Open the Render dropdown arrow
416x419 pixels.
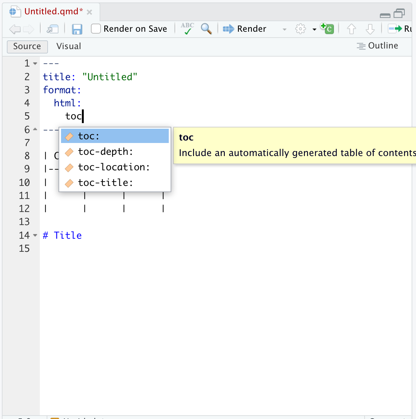coord(284,29)
